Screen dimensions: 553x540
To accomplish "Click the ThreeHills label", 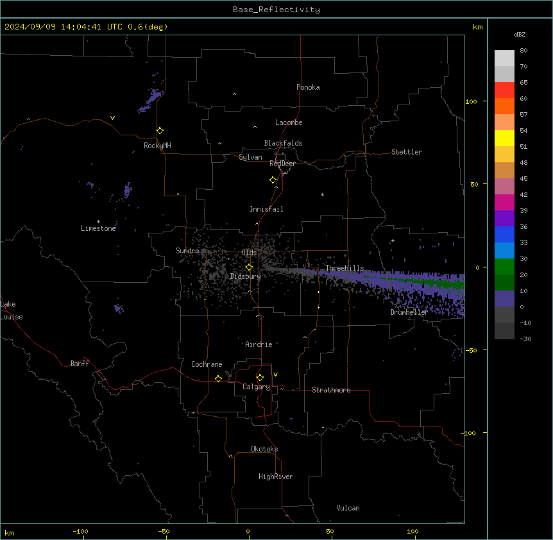I will pyautogui.click(x=345, y=268).
